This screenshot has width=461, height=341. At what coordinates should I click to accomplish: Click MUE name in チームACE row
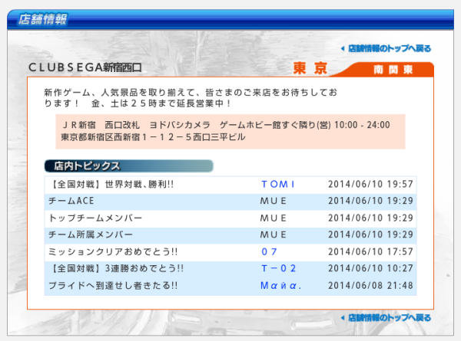[x=273, y=201]
